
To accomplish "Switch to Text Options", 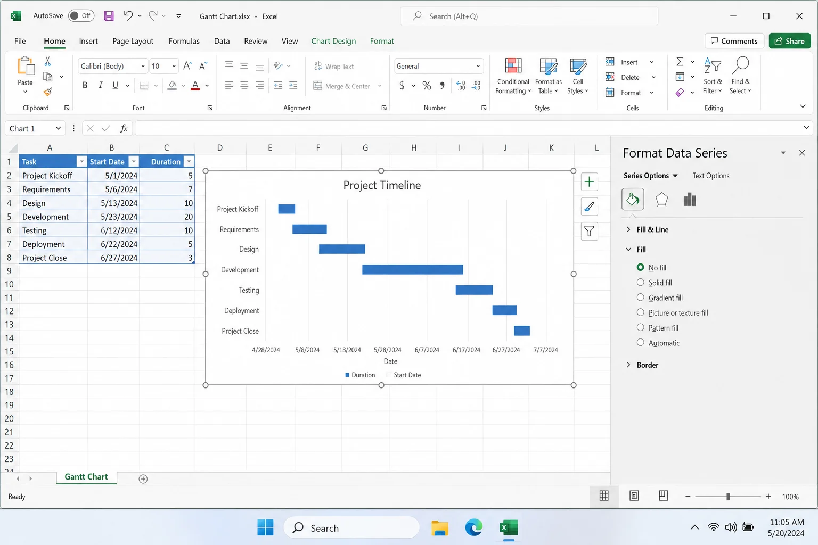I will (x=711, y=176).
